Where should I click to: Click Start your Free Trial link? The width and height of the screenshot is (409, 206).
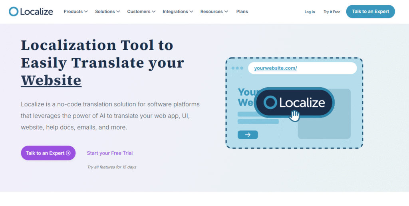coord(110,153)
